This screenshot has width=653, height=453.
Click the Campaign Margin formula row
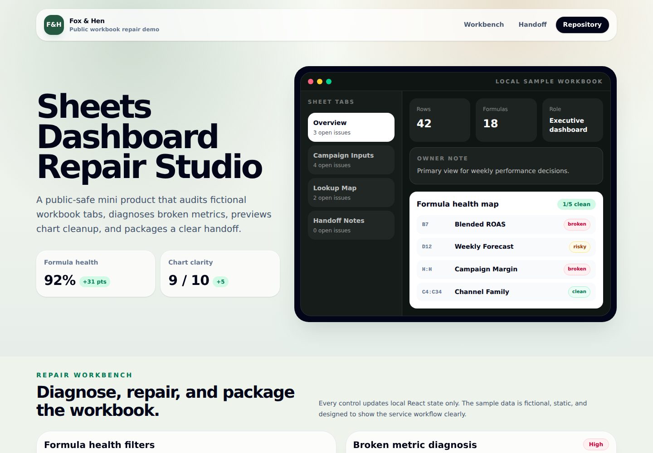pyautogui.click(x=506, y=269)
